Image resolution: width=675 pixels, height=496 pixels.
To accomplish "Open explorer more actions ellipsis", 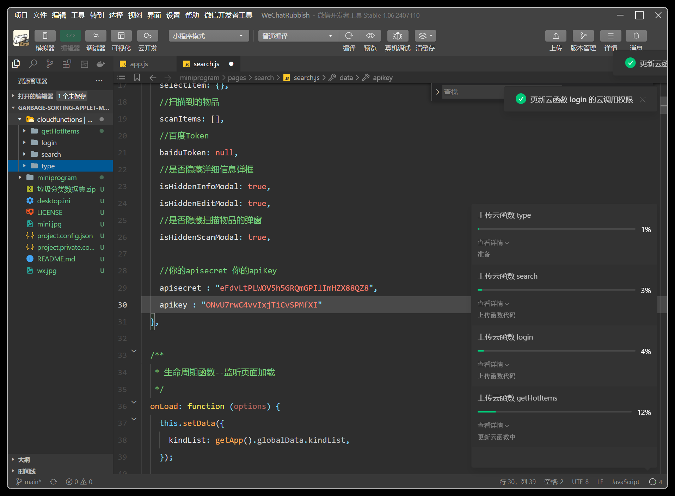I will 99,81.
